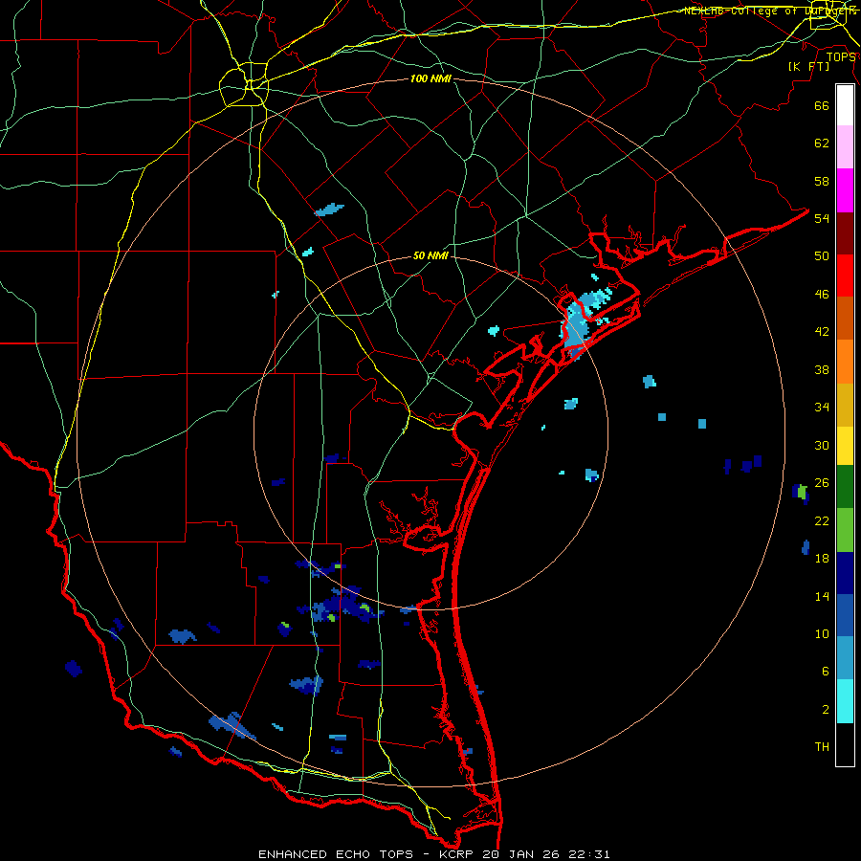The height and width of the screenshot is (861, 861).
Task: Click the "26" legend value
Action: click(822, 483)
